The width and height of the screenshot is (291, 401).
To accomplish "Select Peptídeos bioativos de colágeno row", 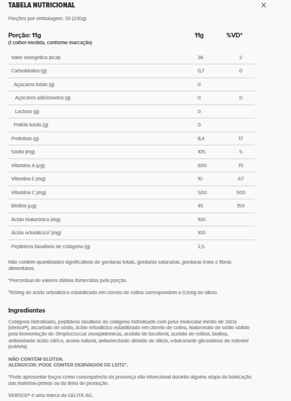I will pyautogui.click(x=131, y=246).
